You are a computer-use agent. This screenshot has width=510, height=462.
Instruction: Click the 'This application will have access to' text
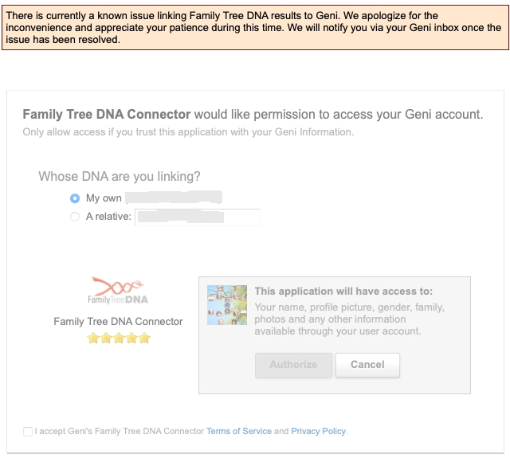click(343, 292)
